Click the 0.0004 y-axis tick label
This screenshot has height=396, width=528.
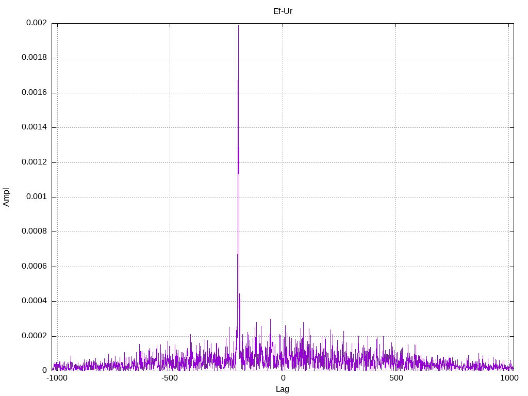(35, 301)
